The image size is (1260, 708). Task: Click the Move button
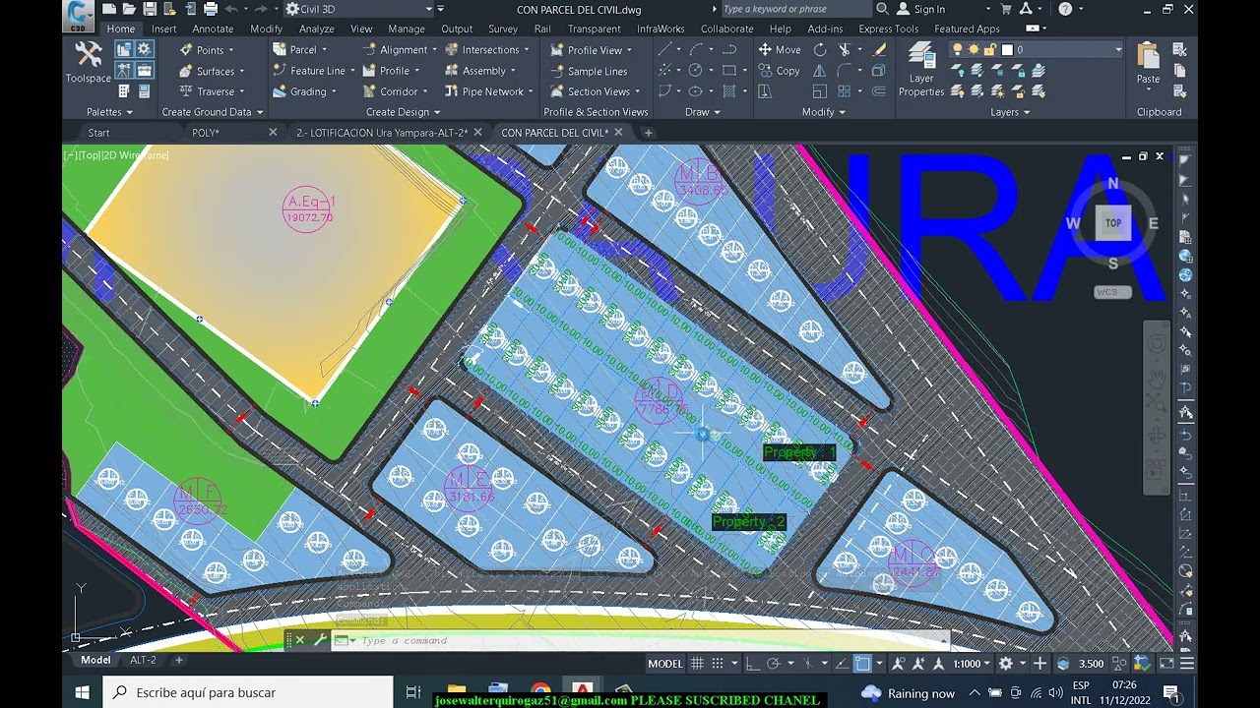(779, 49)
